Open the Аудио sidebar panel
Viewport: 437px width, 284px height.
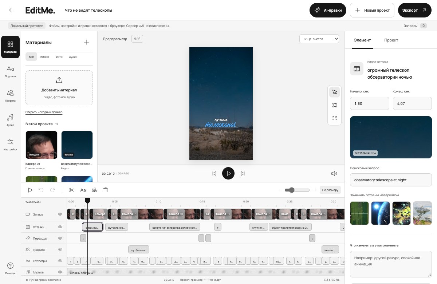(x=10, y=120)
